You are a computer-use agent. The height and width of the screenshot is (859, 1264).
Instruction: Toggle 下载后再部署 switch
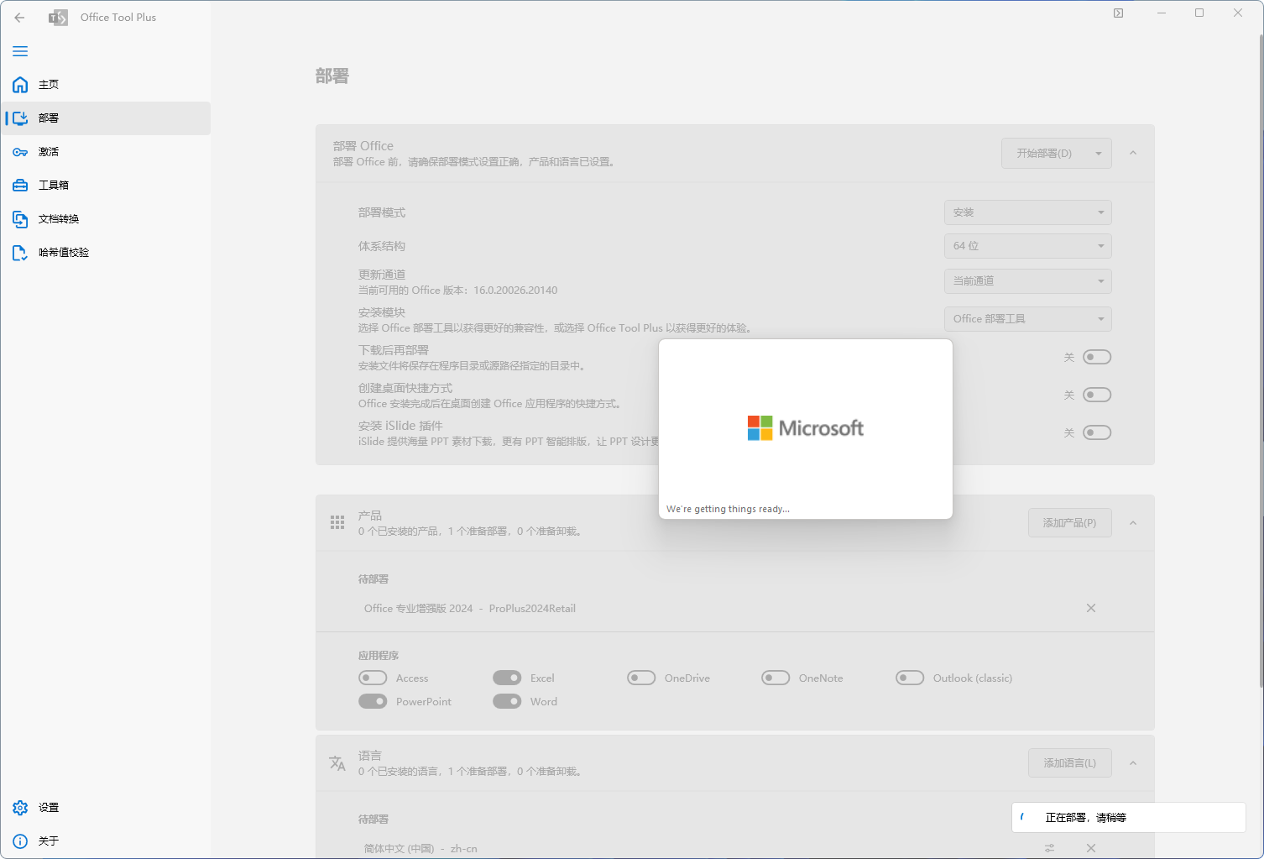tap(1097, 357)
